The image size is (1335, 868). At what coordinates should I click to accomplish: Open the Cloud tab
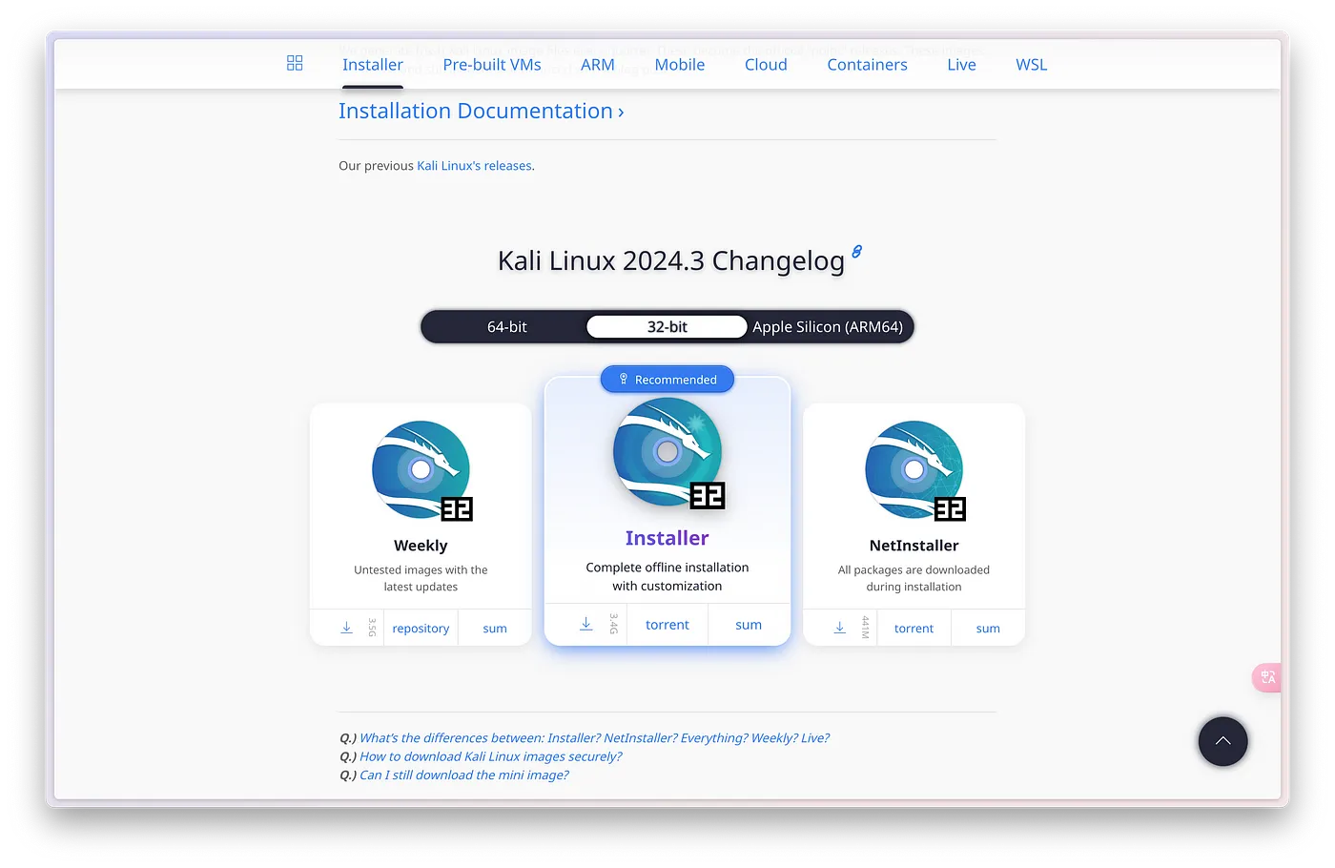tap(766, 65)
